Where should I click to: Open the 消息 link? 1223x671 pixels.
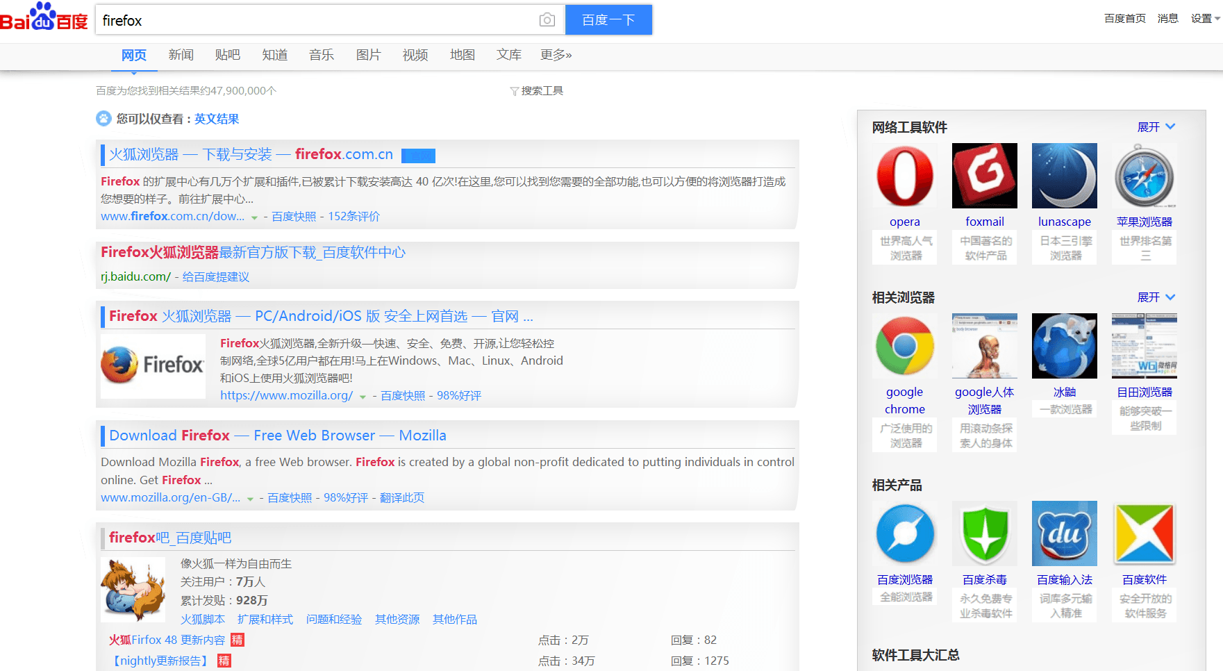click(x=1168, y=19)
